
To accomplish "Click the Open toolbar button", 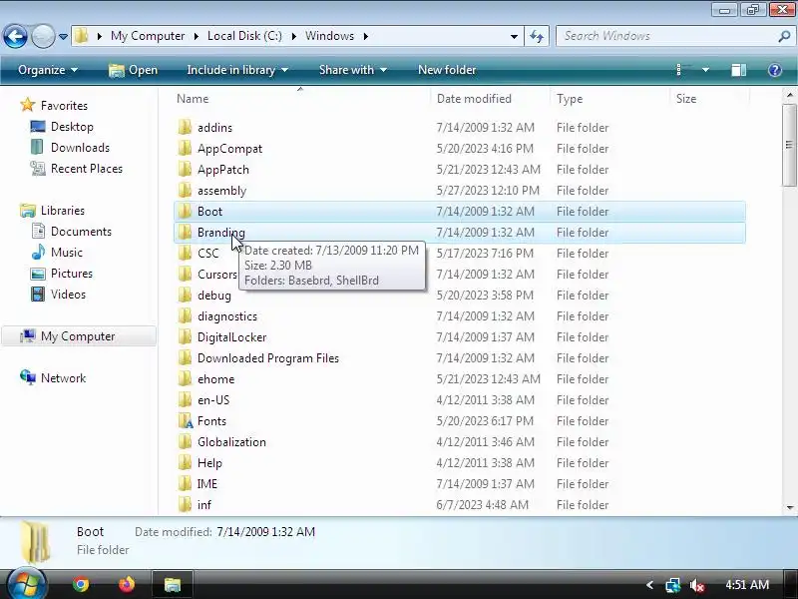I will pos(134,70).
